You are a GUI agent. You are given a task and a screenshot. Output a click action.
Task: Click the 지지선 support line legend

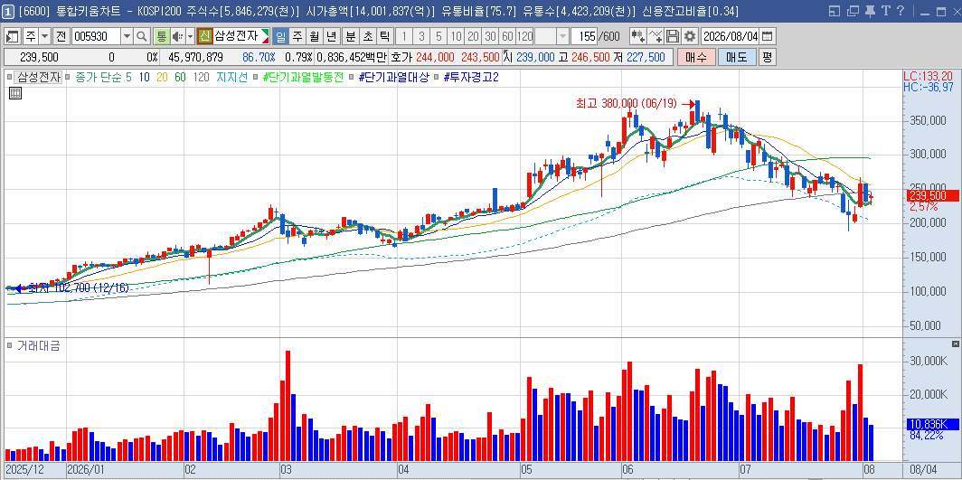pyautogui.click(x=231, y=78)
